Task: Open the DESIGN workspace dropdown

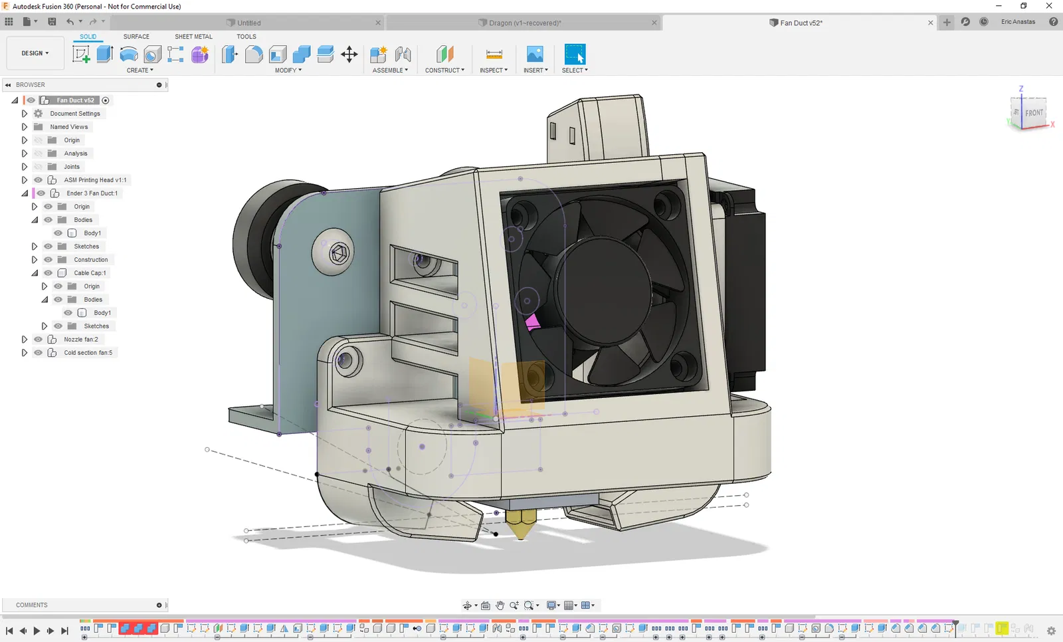Action: coord(35,53)
